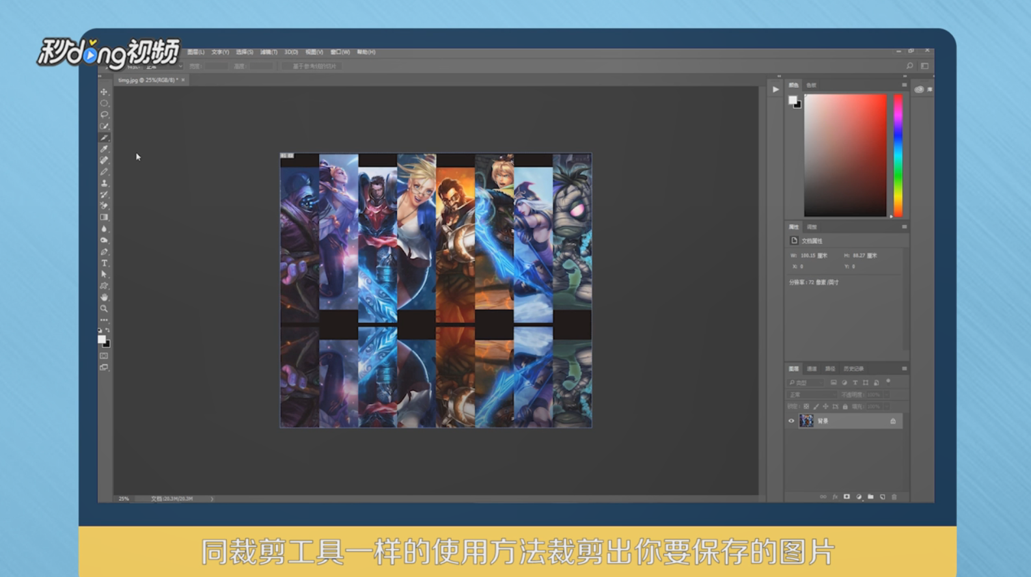Screen dimensions: 1031x577
Task: Open the Creative Cloud Libraries icon
Action: 919,90
